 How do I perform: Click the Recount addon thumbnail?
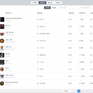(x=2, y=27)
